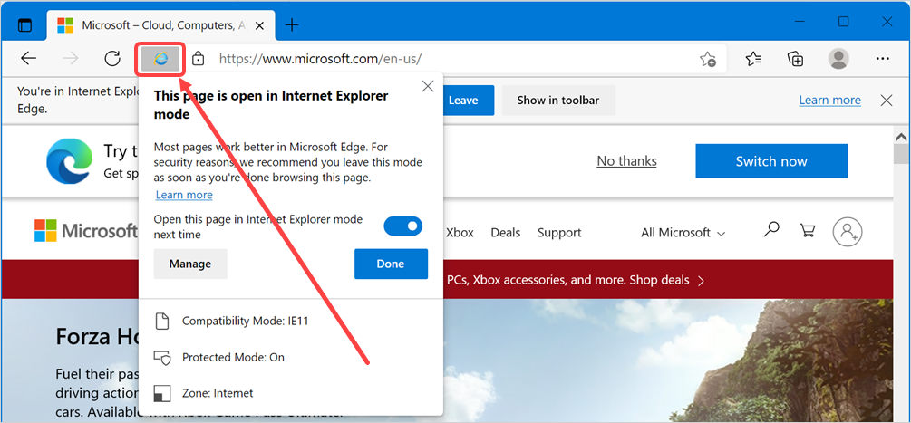Viewport: 911px width, 423px height.
Task: Select the Deals navigation item
Action: (506, 233)
